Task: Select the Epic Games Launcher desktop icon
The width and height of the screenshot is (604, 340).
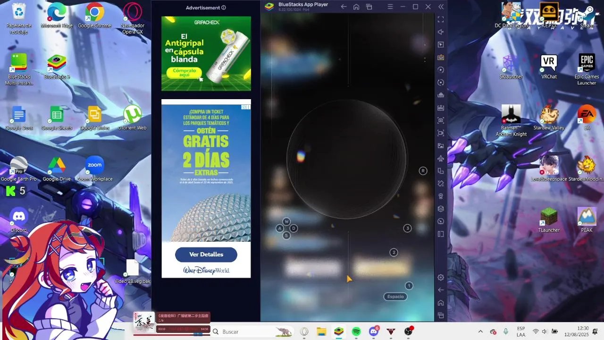Action: 587,69
